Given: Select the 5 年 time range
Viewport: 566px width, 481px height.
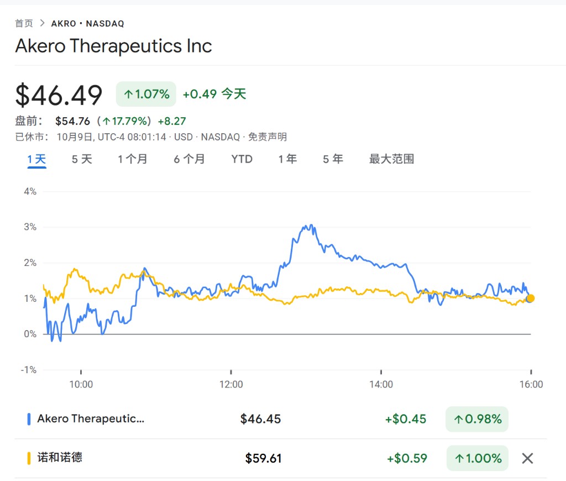Looking at the screenshot, I should tap(333, 159).
